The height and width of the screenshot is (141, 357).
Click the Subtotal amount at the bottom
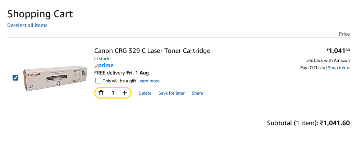pyautogui.click(x=335, y=123)
